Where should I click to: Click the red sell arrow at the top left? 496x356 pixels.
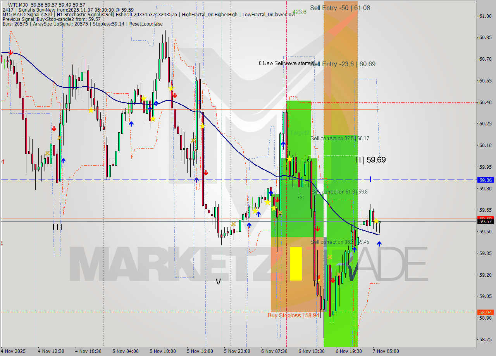pos(10,53)
